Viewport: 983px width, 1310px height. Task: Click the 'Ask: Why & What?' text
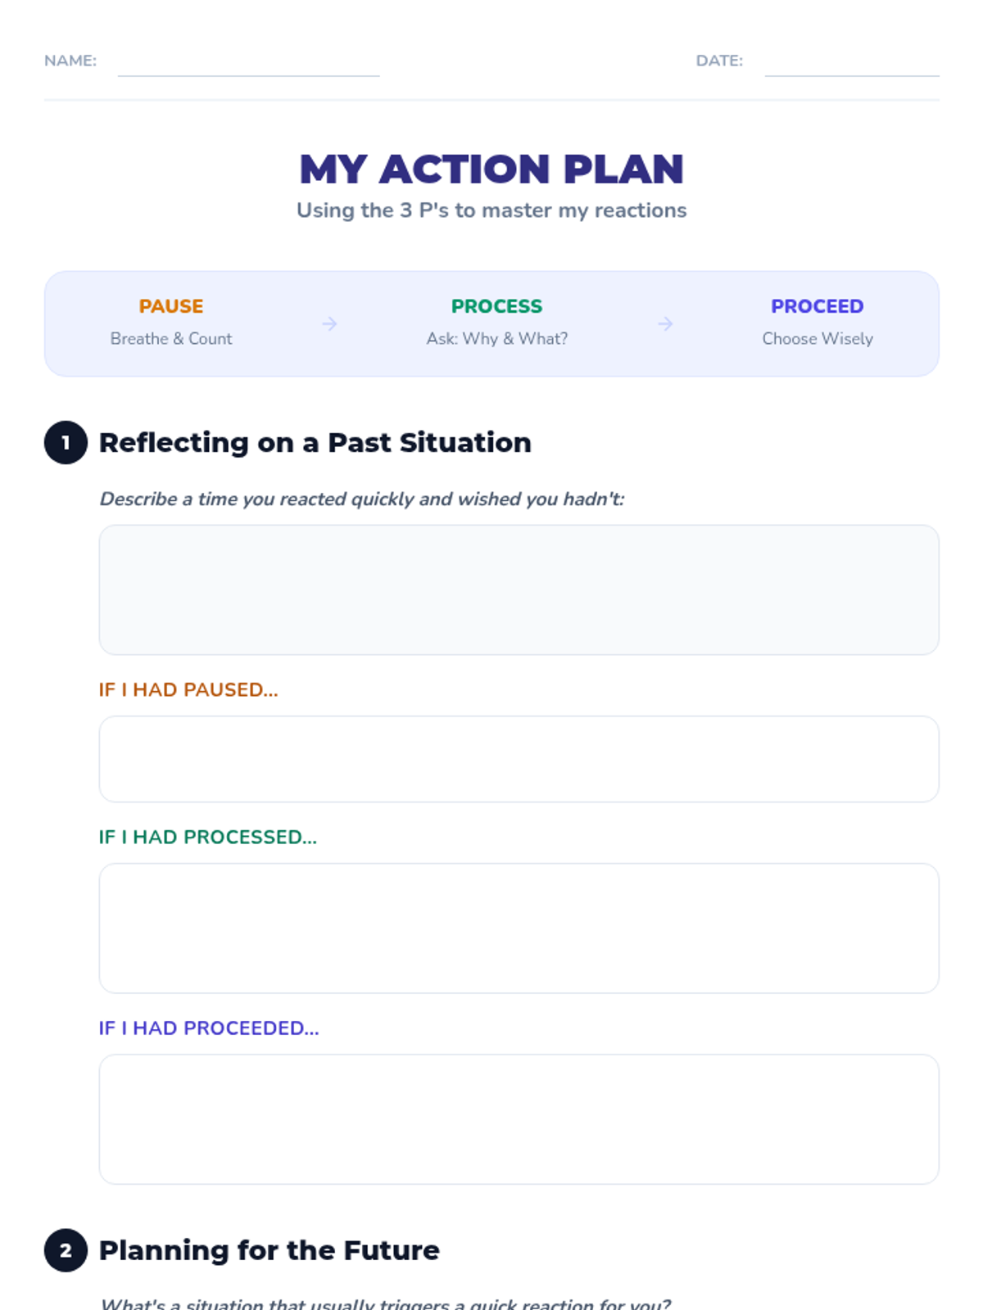coord(496,339)
